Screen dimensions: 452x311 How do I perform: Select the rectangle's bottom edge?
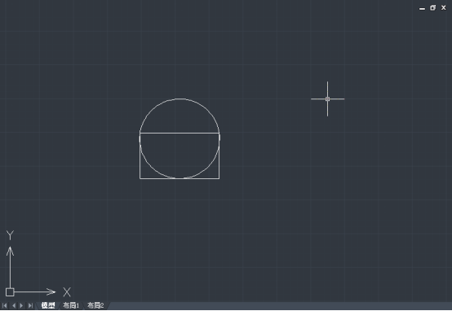point(179,178)
